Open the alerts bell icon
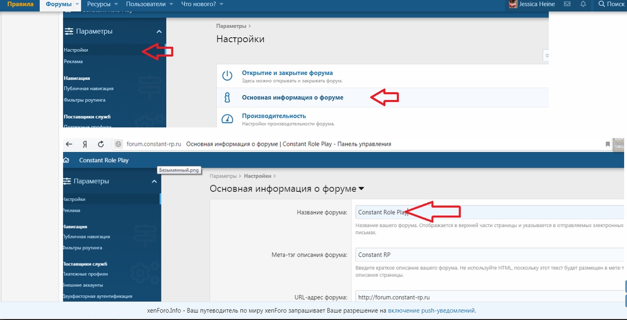Image resolution: width=627 pixels, height=320 pixels. pyautogui.click(x=583, y=4)
